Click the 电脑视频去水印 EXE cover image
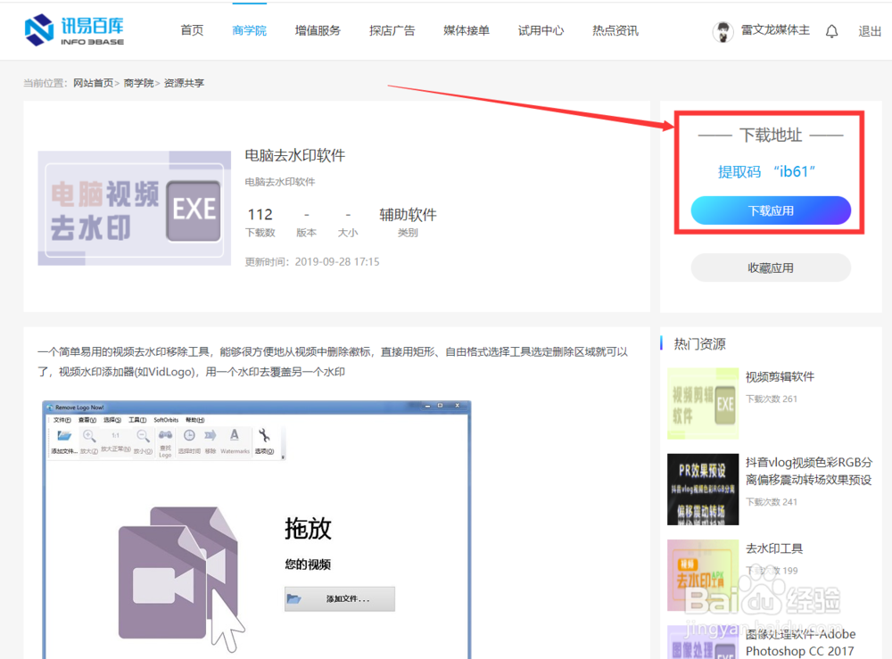 135,208
